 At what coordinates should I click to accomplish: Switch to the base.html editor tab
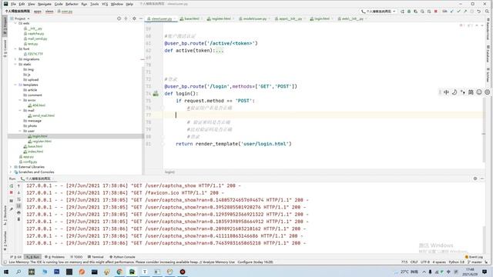tap(192, 18)
